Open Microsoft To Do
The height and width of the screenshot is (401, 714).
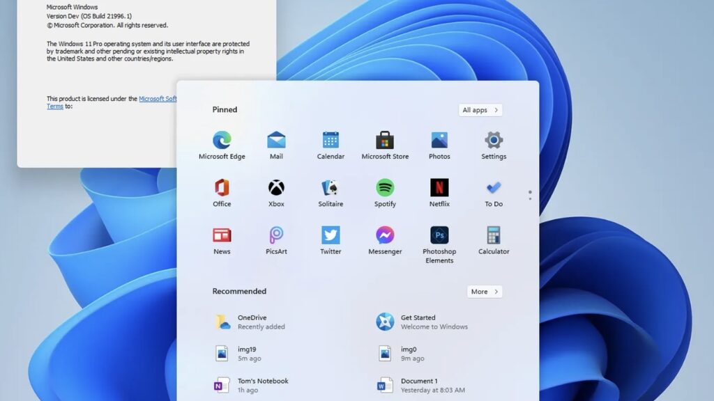coord(493,189)
